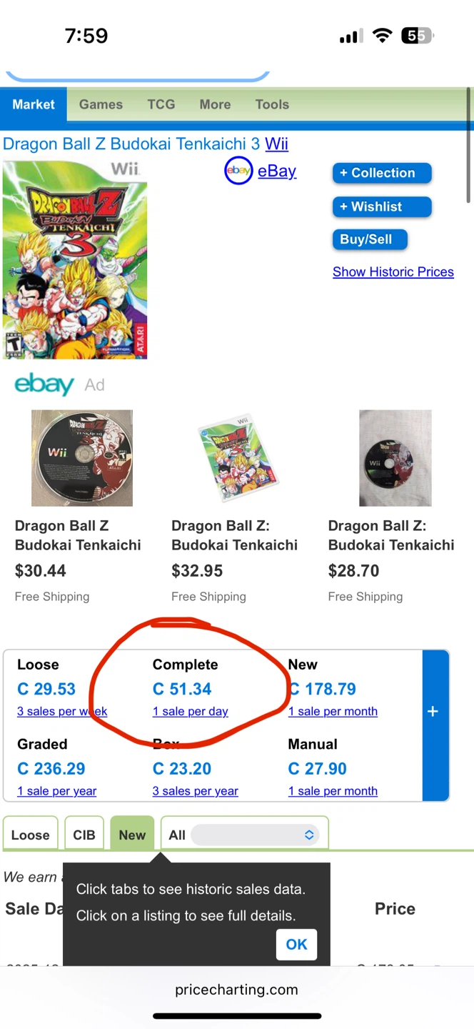The height and width of the screenshot is (1029, 474).
Task: Switch to the Loose sales tab
Action: pyautogui.click(x=31, y=835)
